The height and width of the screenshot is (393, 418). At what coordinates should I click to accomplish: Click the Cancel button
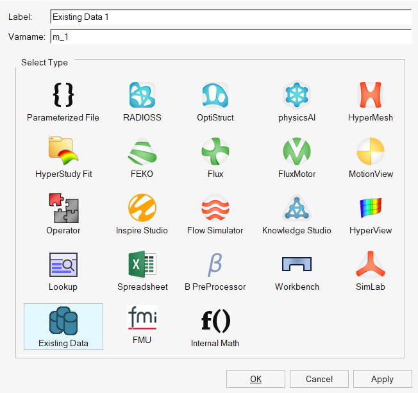point(319,379)
